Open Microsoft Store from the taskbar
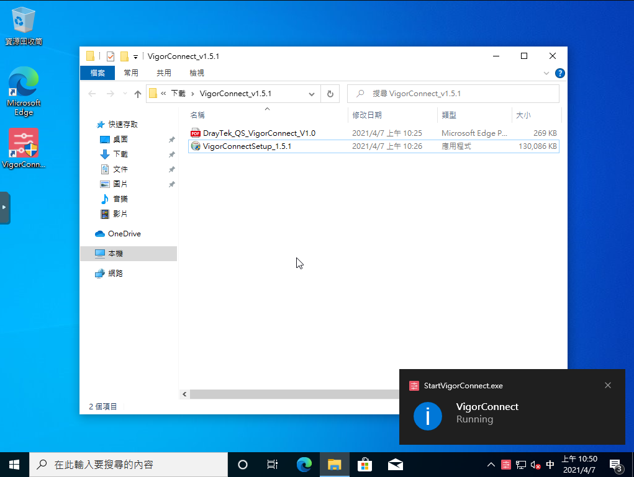This screenshot has width=634, height=477. point(365,464)
